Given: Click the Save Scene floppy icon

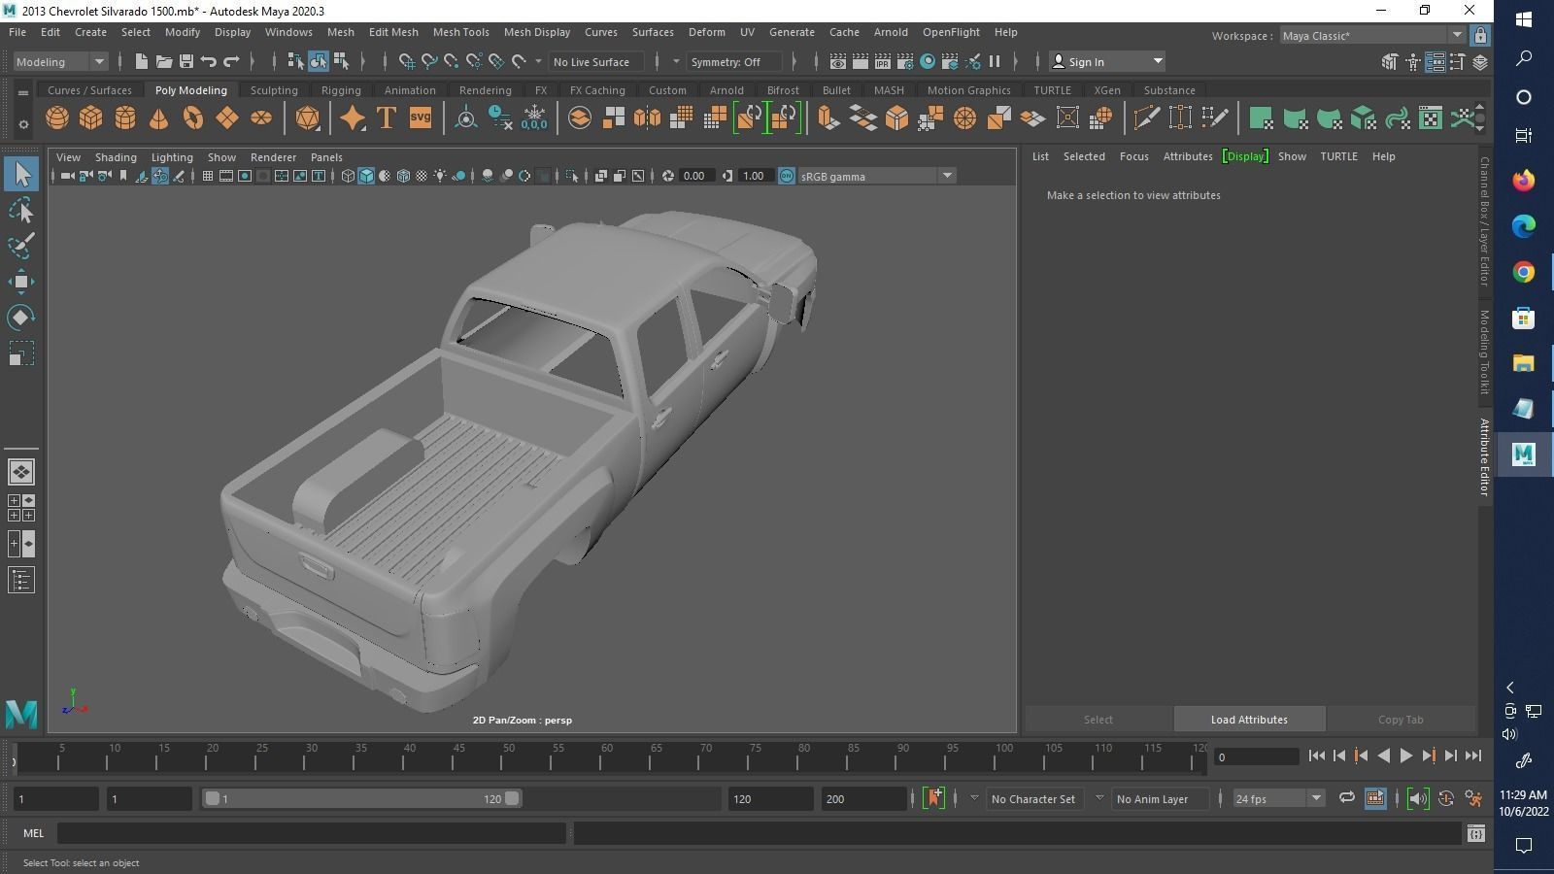Looking at the screenshot, I should tap(186, 61).
